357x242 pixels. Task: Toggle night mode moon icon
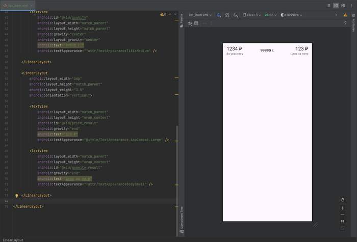click(236, 15)
